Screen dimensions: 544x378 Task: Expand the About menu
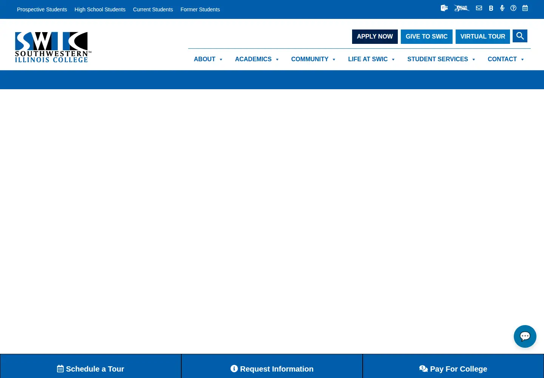pyautogui.click(x=208, y=59)
